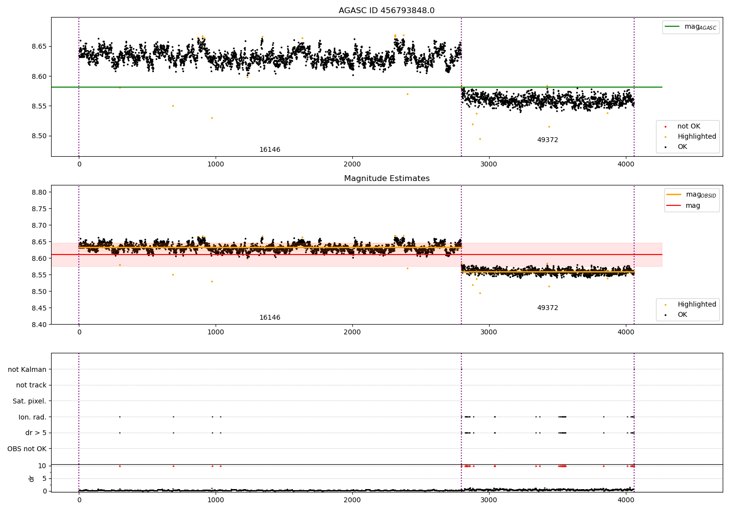730x511 pixels.
Task: Click the "8.80" y tick in the middle panel
Action: tap(39, 192)
